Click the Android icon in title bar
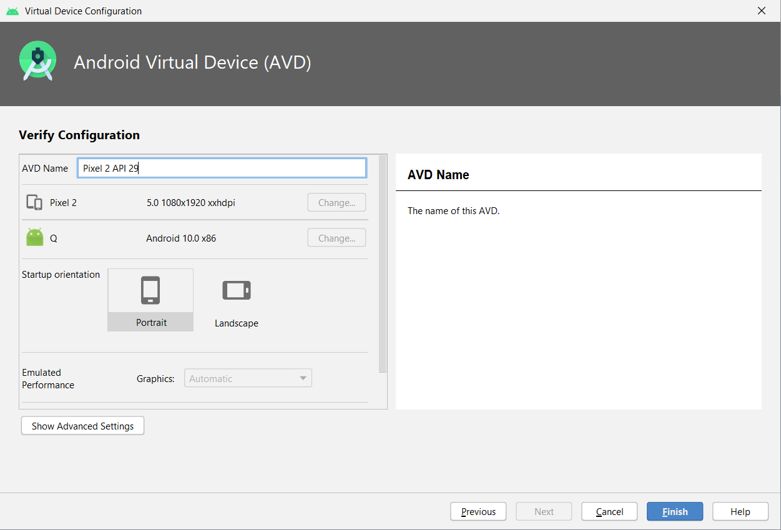Viewport: 781px width, 530px height. click(12, 11)
